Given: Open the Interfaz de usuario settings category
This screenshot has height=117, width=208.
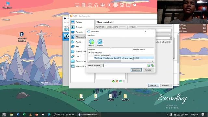Looking at the screenshot, I should pos(79,66).
